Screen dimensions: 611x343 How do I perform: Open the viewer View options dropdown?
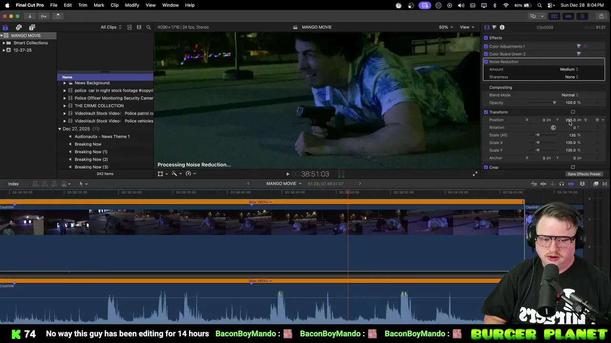(466, 27)
